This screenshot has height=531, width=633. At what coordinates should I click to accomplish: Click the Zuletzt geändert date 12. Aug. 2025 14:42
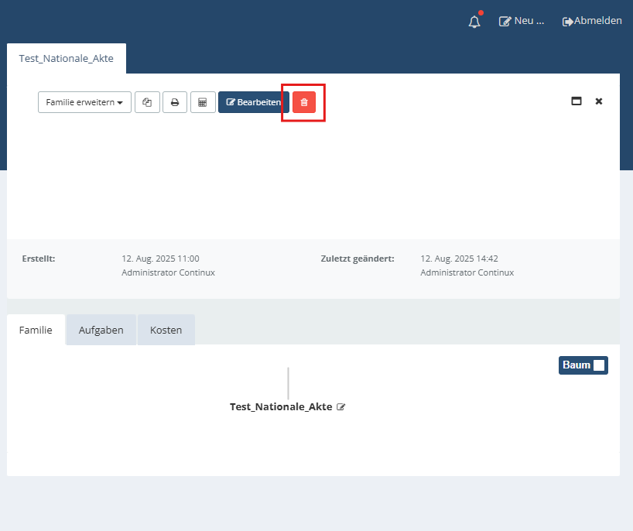[x=459, y=259]
